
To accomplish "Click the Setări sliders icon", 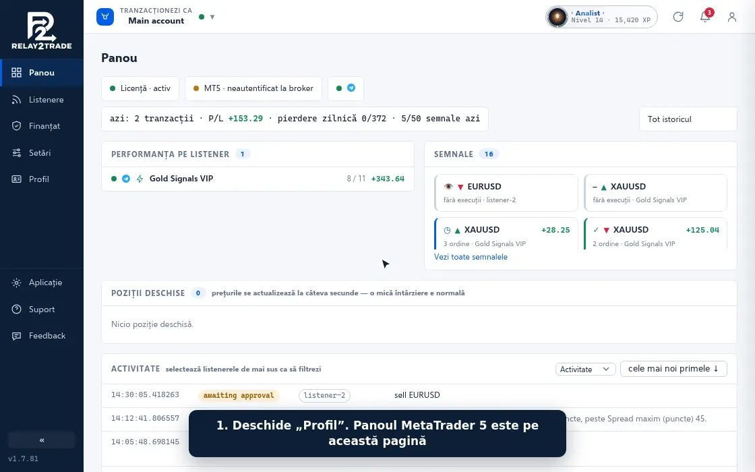I will pos(16,152).
